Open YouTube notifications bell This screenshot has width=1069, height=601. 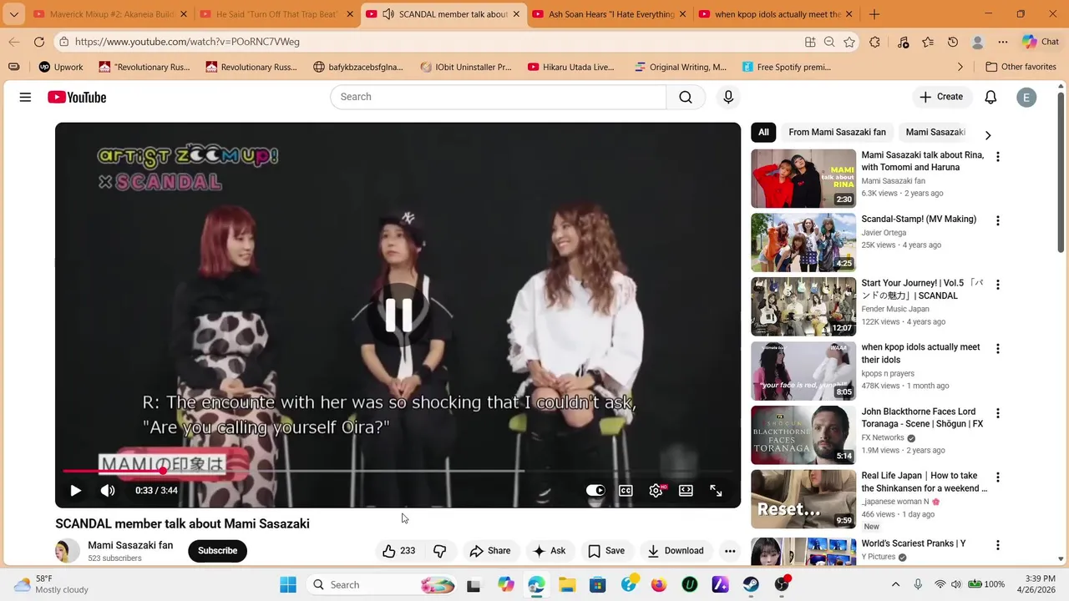point(990,97)
